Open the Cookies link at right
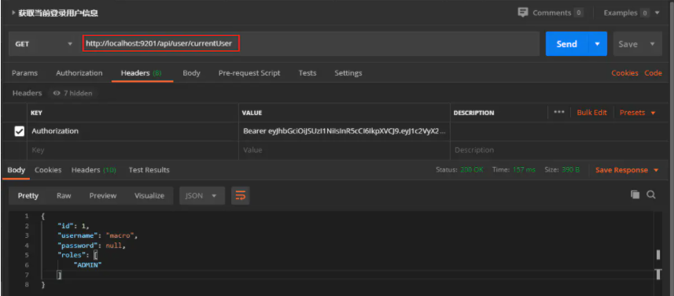The width and height of the screenshot is (674, 296). point(624,73)
